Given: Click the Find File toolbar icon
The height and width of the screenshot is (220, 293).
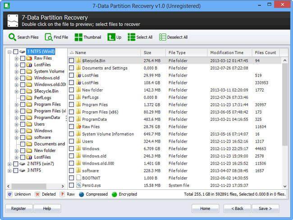Looking at the screenshot, I should (47, 37).
